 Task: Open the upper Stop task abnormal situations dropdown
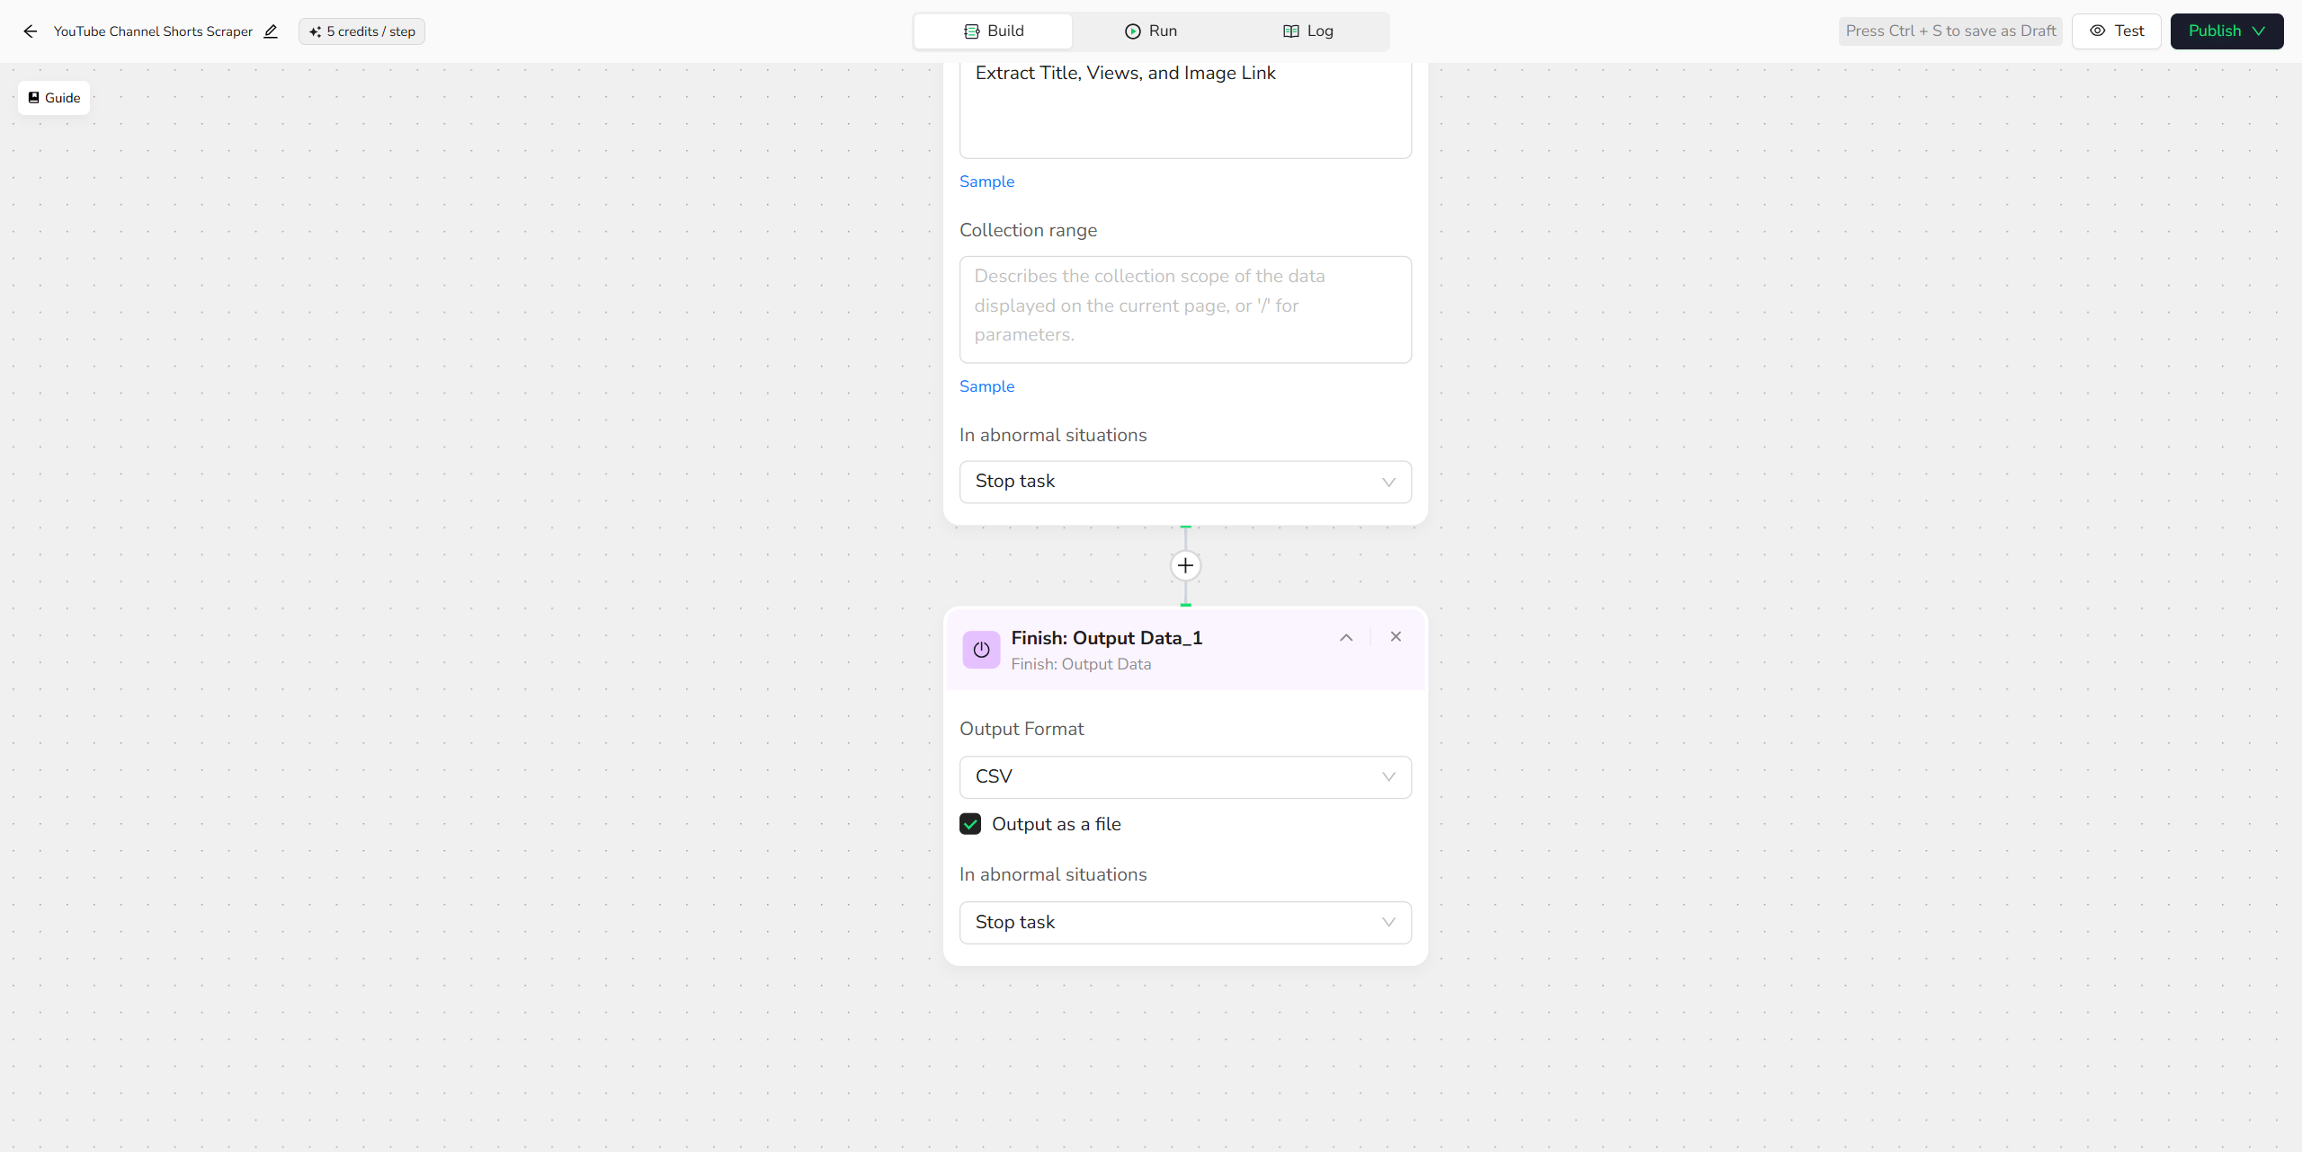click(x=1185, y=482)
